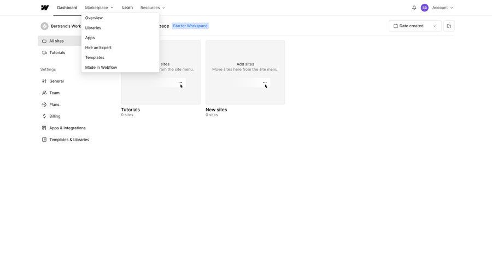Select Templates in Marketplace menu

point(95,57)
